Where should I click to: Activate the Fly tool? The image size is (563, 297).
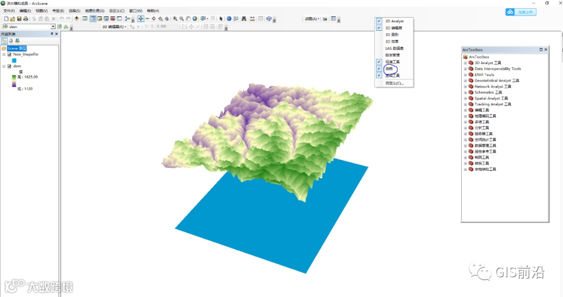tap(147, 19)
